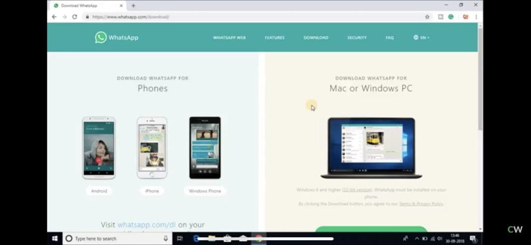Click the gray extension icon beside the star
Screen dimensions: 531x245
[x=440, y=17]
